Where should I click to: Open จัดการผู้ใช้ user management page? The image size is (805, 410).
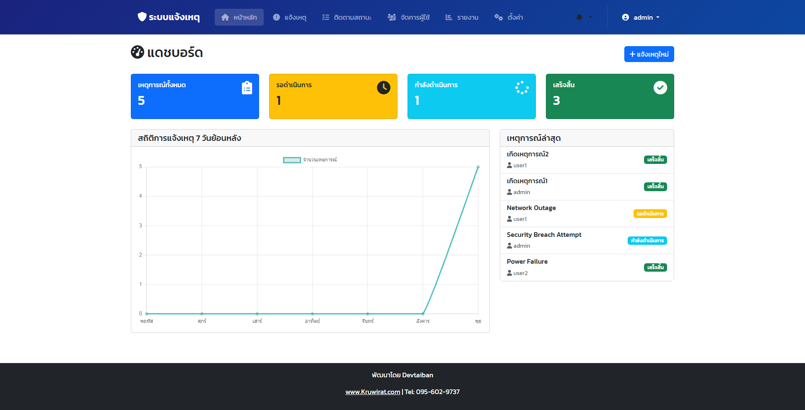pos(408,17)
